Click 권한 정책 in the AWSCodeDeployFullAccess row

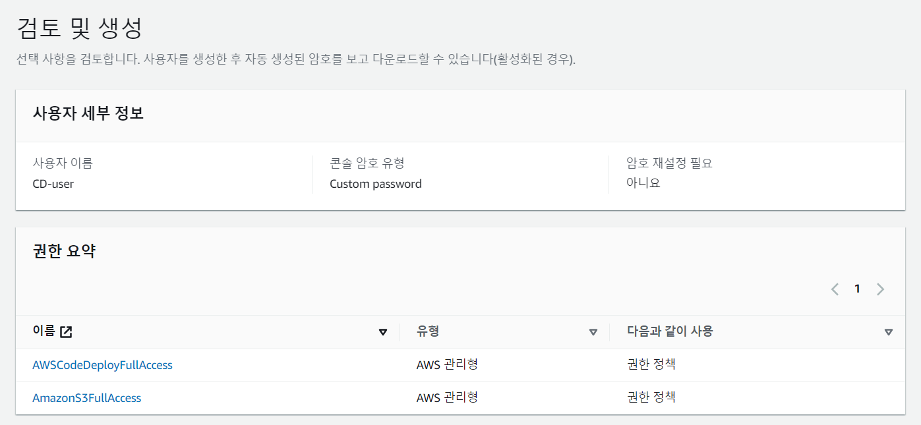(x=651, y=364)
